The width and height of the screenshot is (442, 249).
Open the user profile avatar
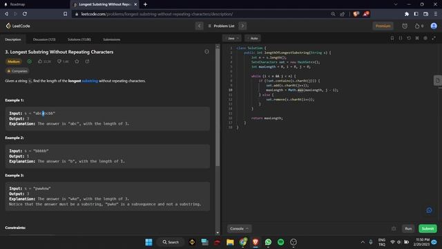434,26
